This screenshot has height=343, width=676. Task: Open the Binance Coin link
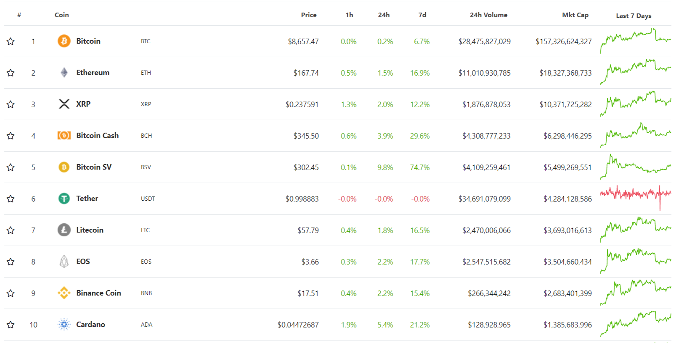98,293
